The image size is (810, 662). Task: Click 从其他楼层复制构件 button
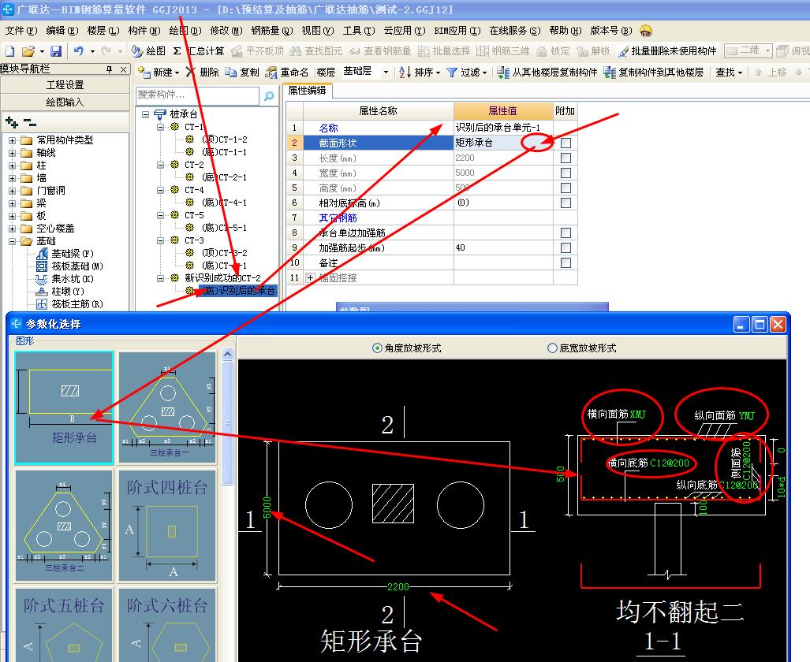point(547,73)
